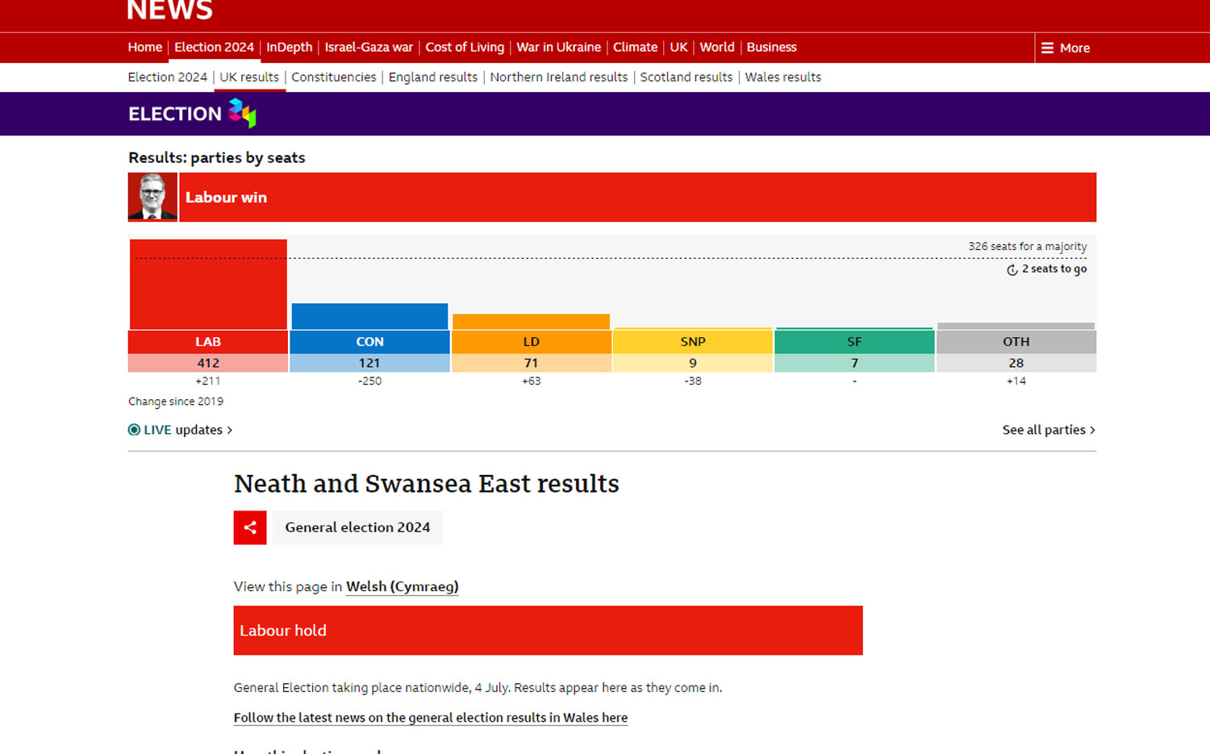Follow latest Wales election results news link
This screenshot has height=754, width=1210.
tap(431, 718)
